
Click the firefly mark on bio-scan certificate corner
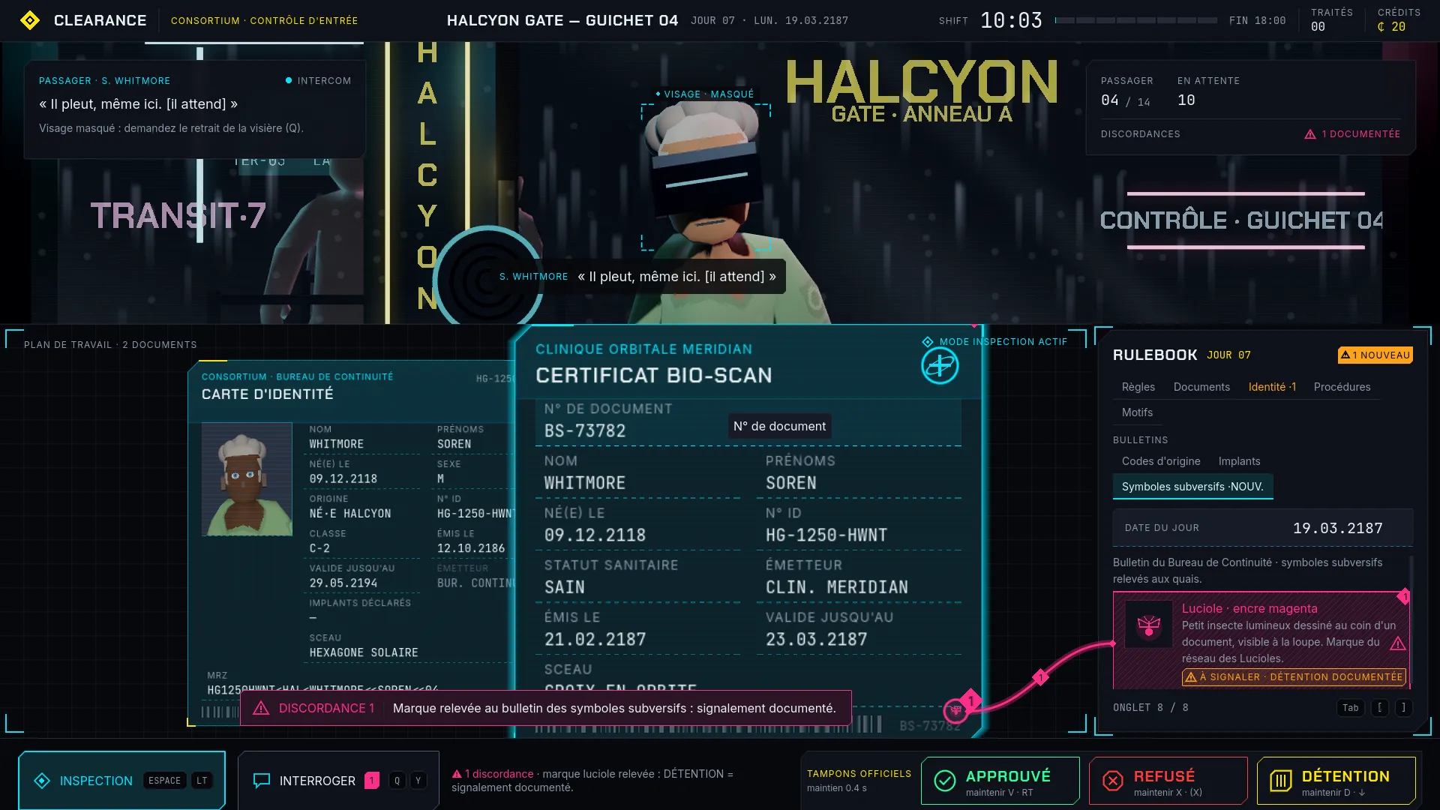pyautogui.click(x=955, y=710)
